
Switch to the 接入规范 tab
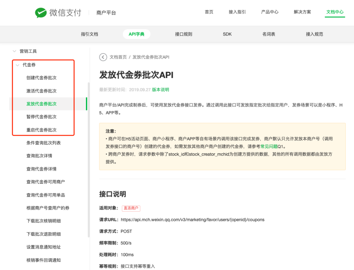(x=314, y=34)
